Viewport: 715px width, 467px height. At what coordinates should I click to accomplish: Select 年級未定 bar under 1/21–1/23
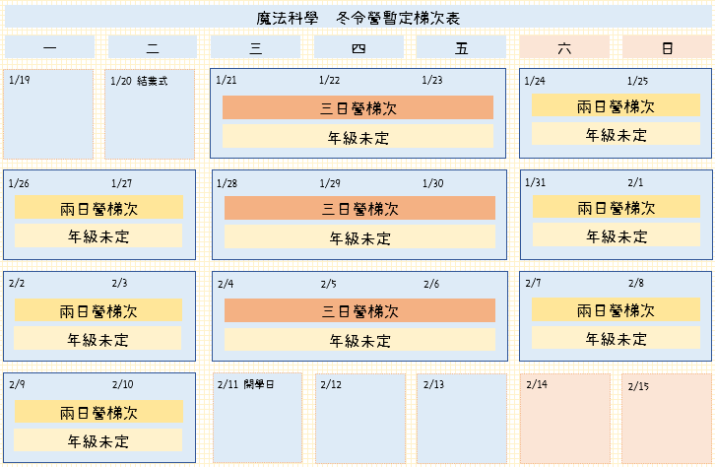tap(357, 136)
